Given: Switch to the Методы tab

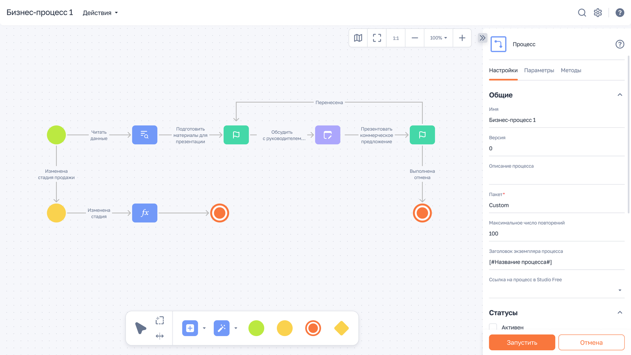Looking at the screenshot, I should tap(571, 70).
